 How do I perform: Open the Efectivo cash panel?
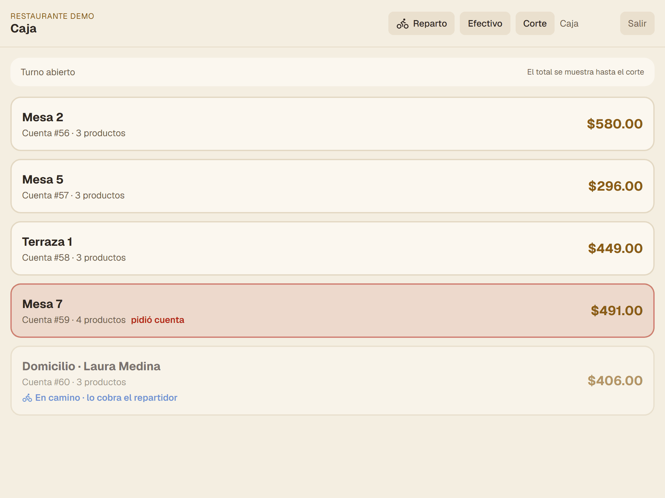485,23
